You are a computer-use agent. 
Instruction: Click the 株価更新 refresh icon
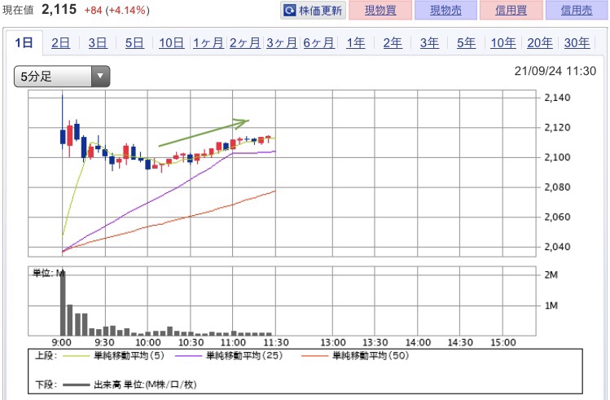click(290, 11)
